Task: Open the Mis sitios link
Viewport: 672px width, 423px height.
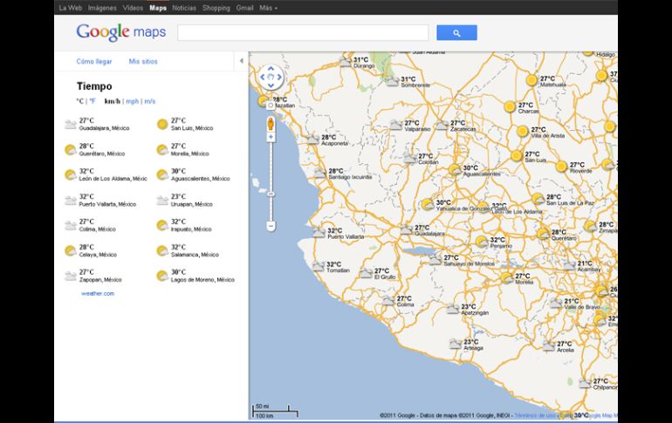Action: click(x=143, y=62)
